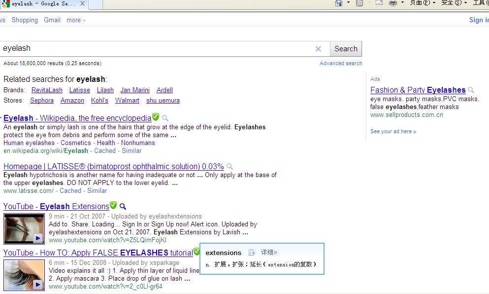This screenshot has height=294, width=489.
Task: Open the Eyelash Wikipedia result
Action: 77,118
